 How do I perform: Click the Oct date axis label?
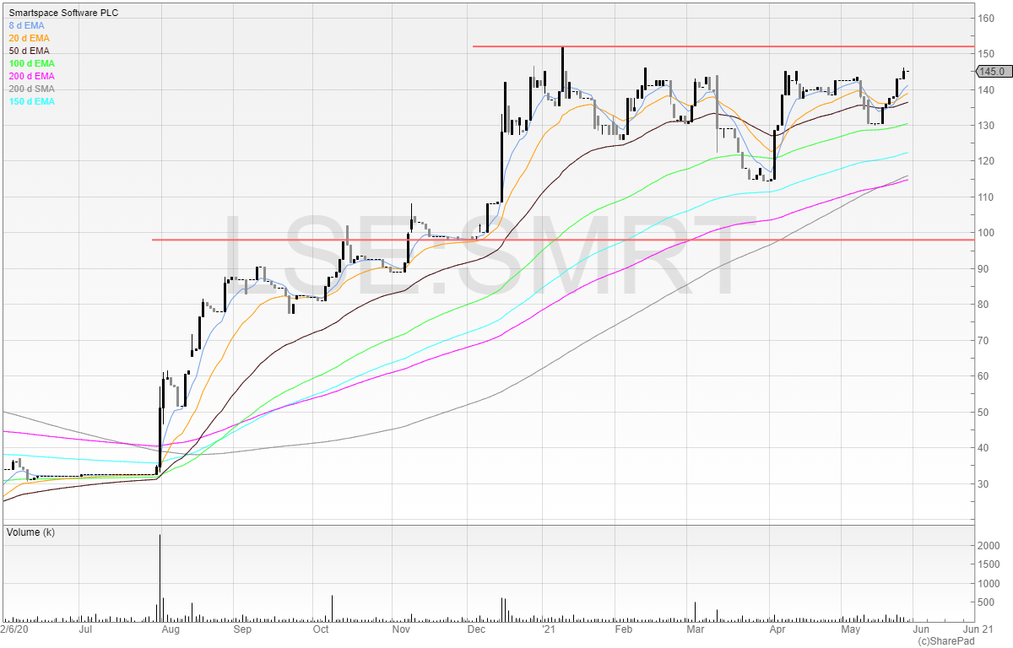(321, 629)
